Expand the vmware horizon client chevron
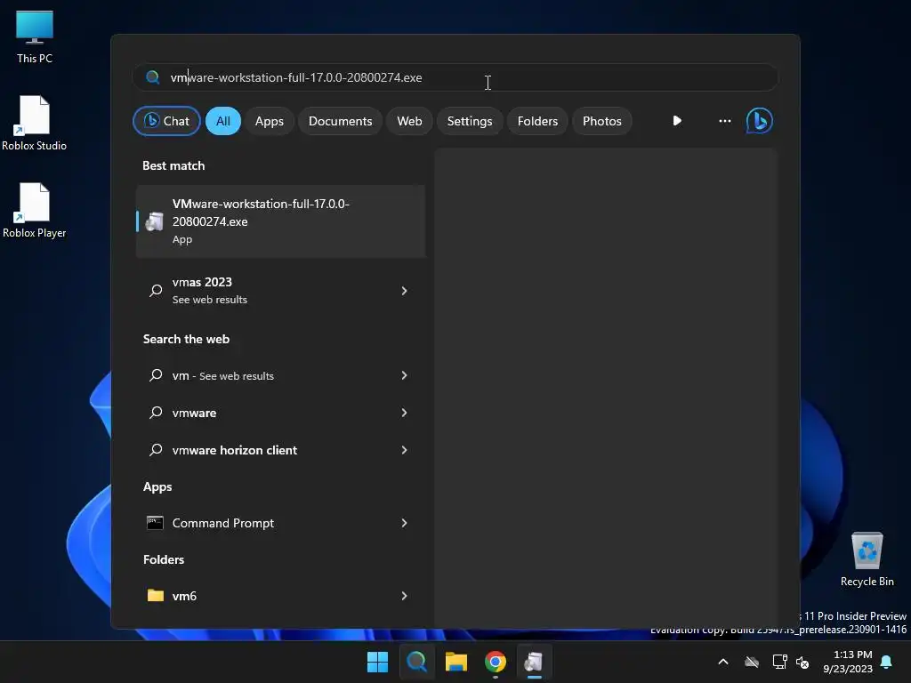Viewport: 911px width, 683px height. [x=405, y=449]
